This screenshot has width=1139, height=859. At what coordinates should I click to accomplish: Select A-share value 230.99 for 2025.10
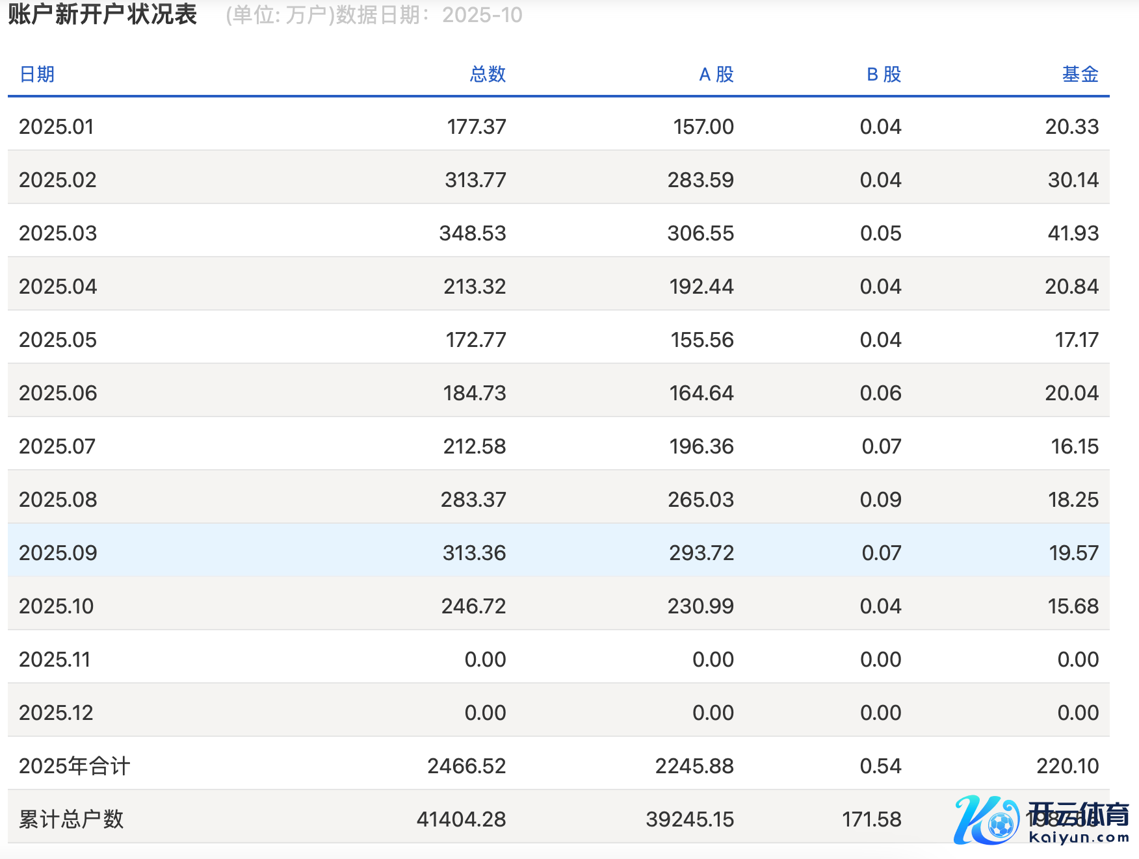[700, 606]
